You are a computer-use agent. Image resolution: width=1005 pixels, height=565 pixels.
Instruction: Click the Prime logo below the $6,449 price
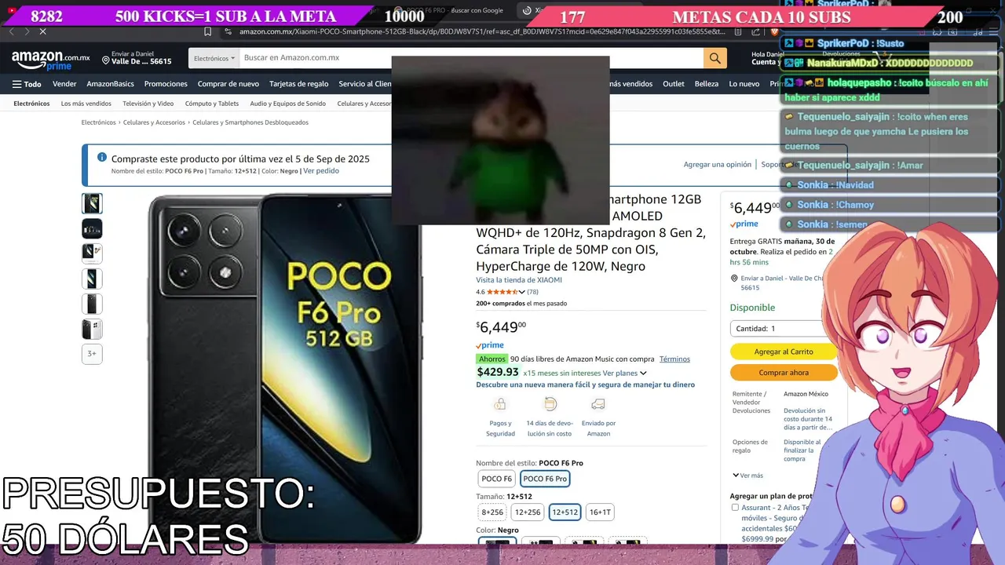490,345
